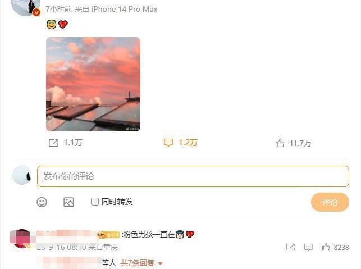Repost the comment from 重庆 user

pyautogui.click(x=290, y=247)
